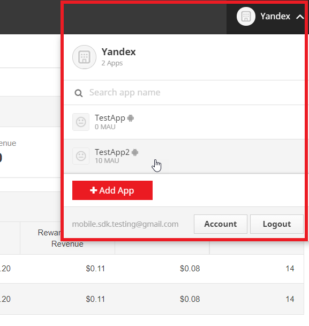Collapse the Yandex account dropdown chevron
The height and width of the screenshot is (326, 309).
pos(300,17)
